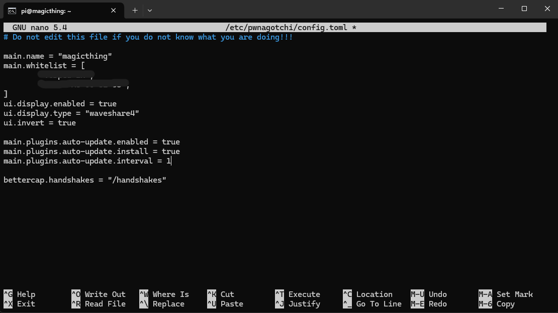Close the pi@magicthing terminal tab
Viewport: 558px width, 313px height.
tap(114, 10)
